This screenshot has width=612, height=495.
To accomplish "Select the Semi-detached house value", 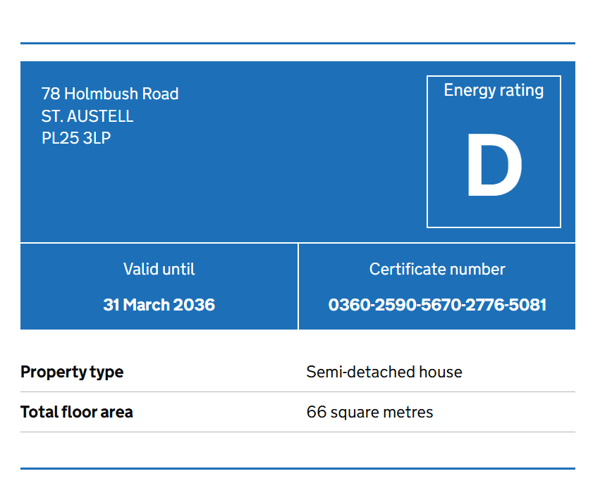I will click(384, 372).
